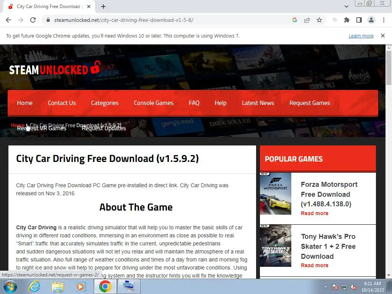Open Request Updates link
392x294 pixels.
104,129
